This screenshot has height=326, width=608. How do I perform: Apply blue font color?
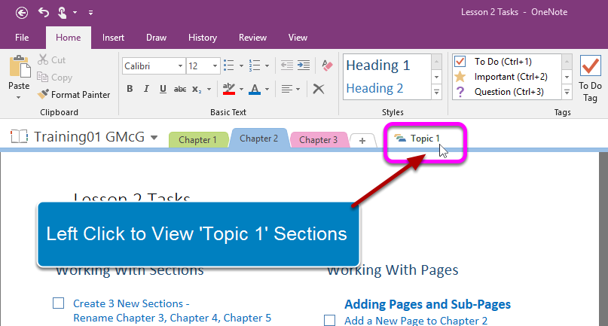255,89
